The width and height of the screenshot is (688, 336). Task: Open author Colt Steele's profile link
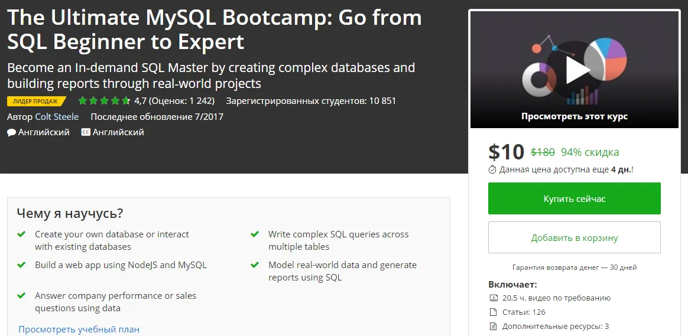[x=57, y=117]
